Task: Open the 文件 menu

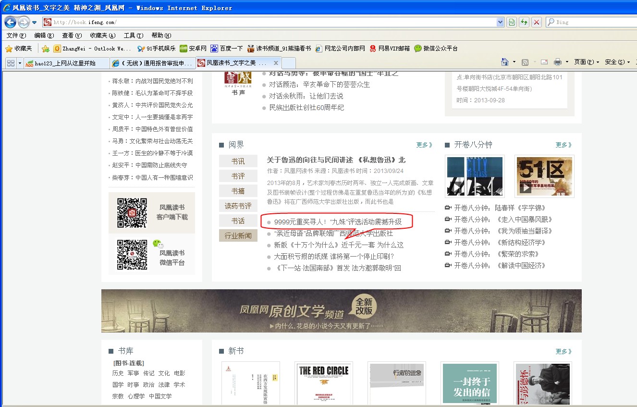Action: click(x=16, y=36)
